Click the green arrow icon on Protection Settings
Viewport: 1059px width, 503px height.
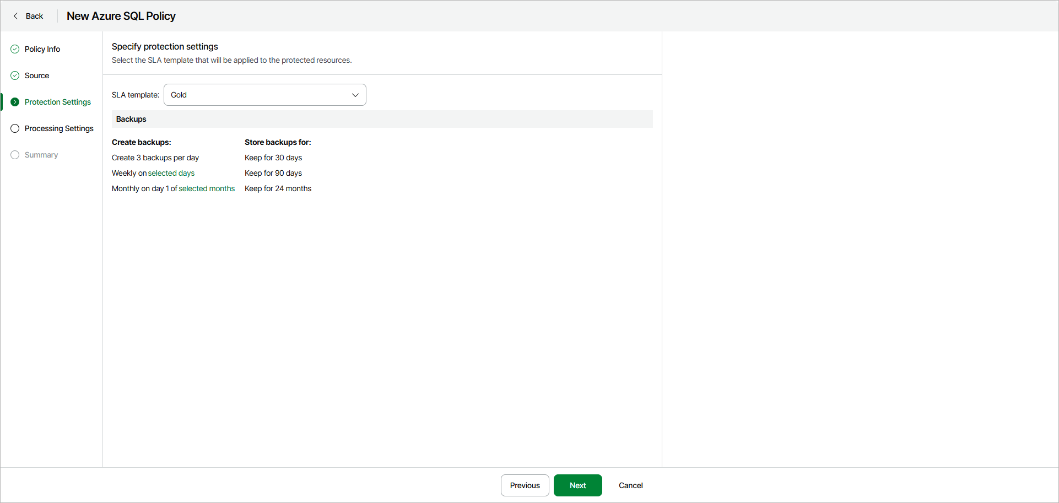point(14,102)
